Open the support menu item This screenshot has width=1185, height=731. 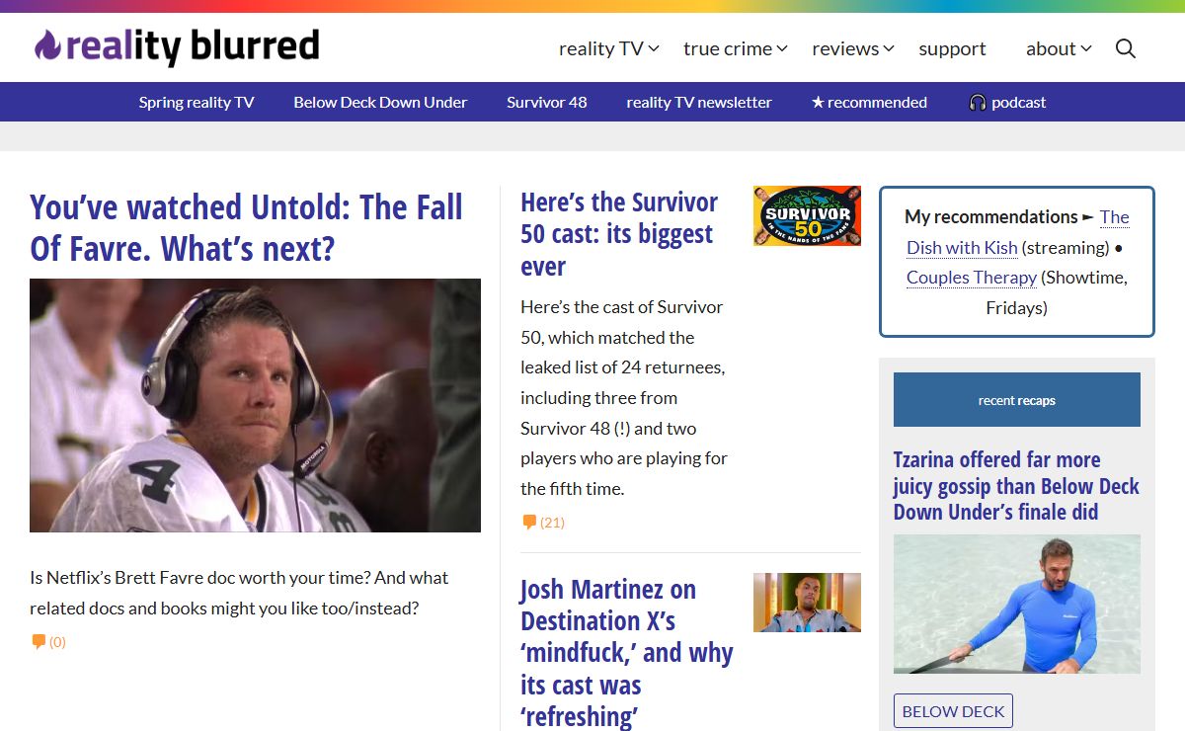click(x=952, y=48)
